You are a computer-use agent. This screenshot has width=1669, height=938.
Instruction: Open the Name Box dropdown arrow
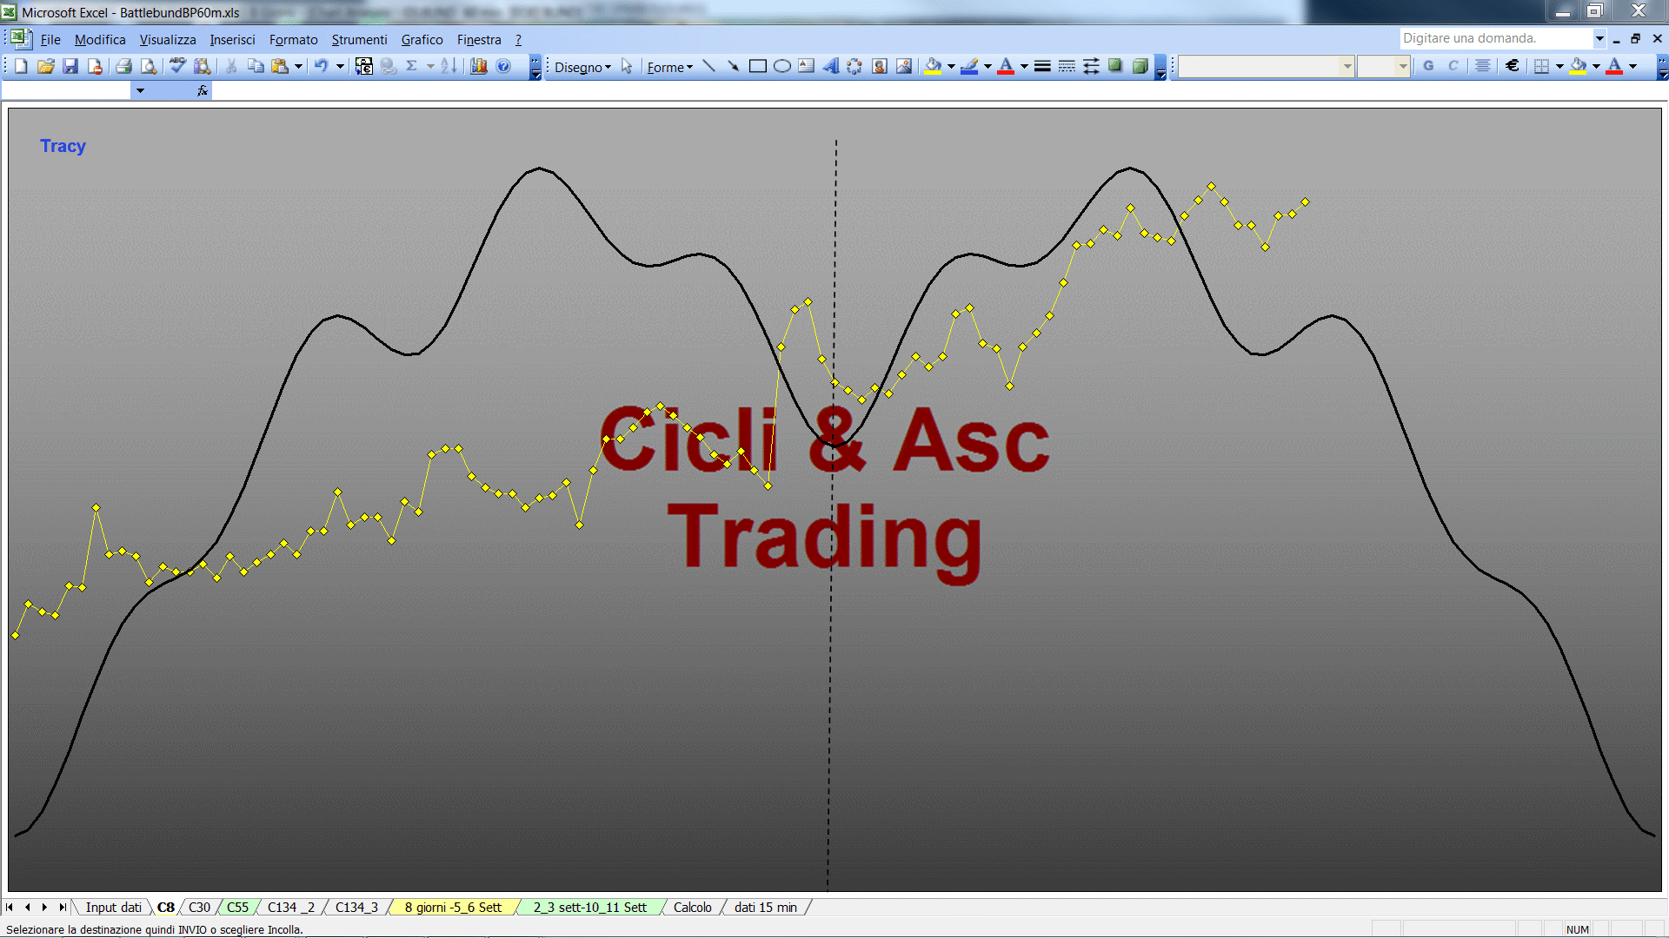tap(140, 90)
